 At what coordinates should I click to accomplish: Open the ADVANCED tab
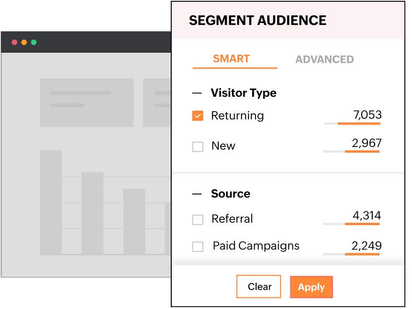[324, 59]
